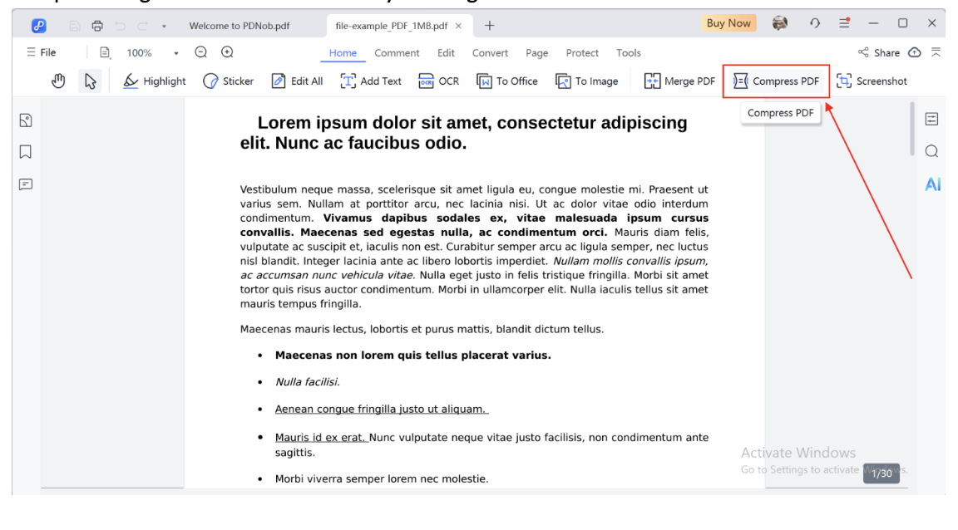Click the vertical scrollbar thumb
The width and height of the screenshot is (958, 530).
(x=913, y=129)
